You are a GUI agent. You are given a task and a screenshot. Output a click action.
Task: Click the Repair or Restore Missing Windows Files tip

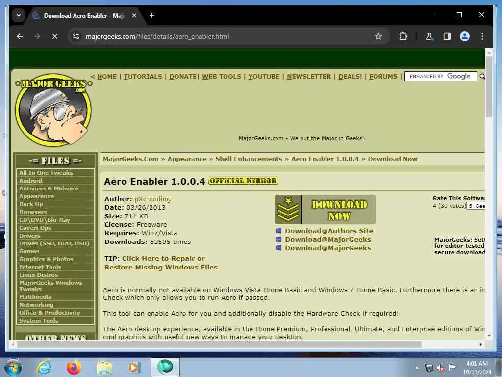(161, 263)
